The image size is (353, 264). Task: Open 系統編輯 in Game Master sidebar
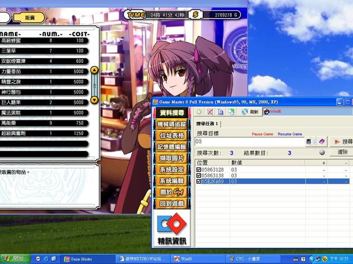point(172,181)
